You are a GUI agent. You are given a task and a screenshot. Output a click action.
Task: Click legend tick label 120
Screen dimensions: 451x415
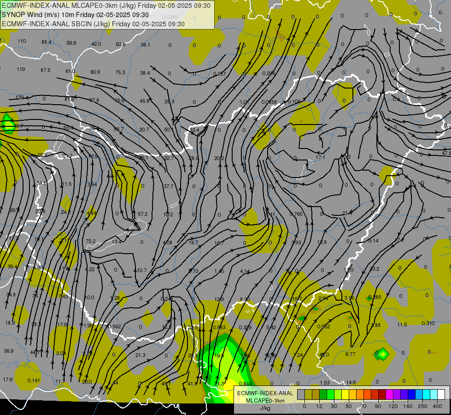click(x=393, y=406)
